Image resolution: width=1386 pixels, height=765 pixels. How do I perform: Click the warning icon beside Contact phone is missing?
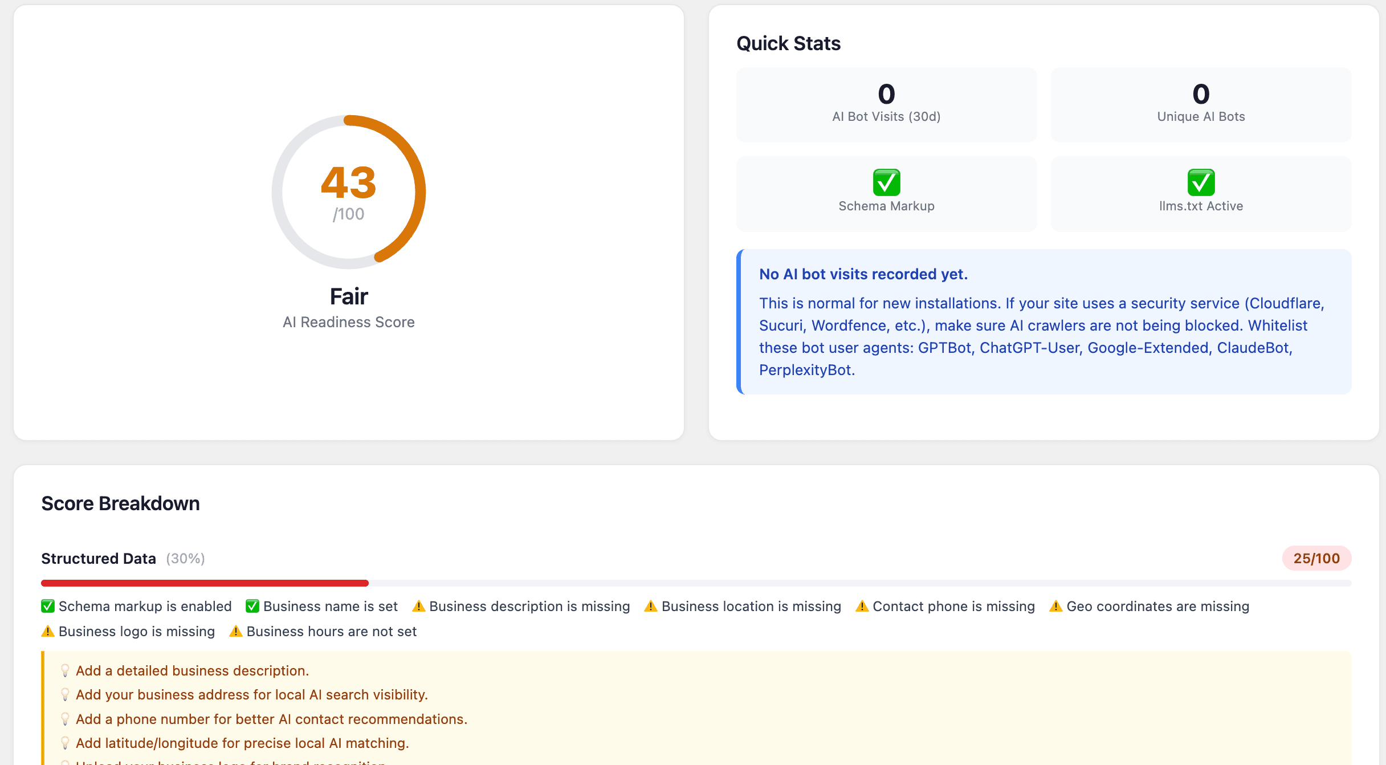(x=862, y=607)
